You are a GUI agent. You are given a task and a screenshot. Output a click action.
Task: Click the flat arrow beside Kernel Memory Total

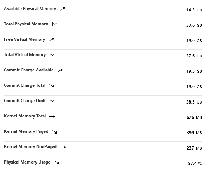pyautogui.click(x=52, y=116)
